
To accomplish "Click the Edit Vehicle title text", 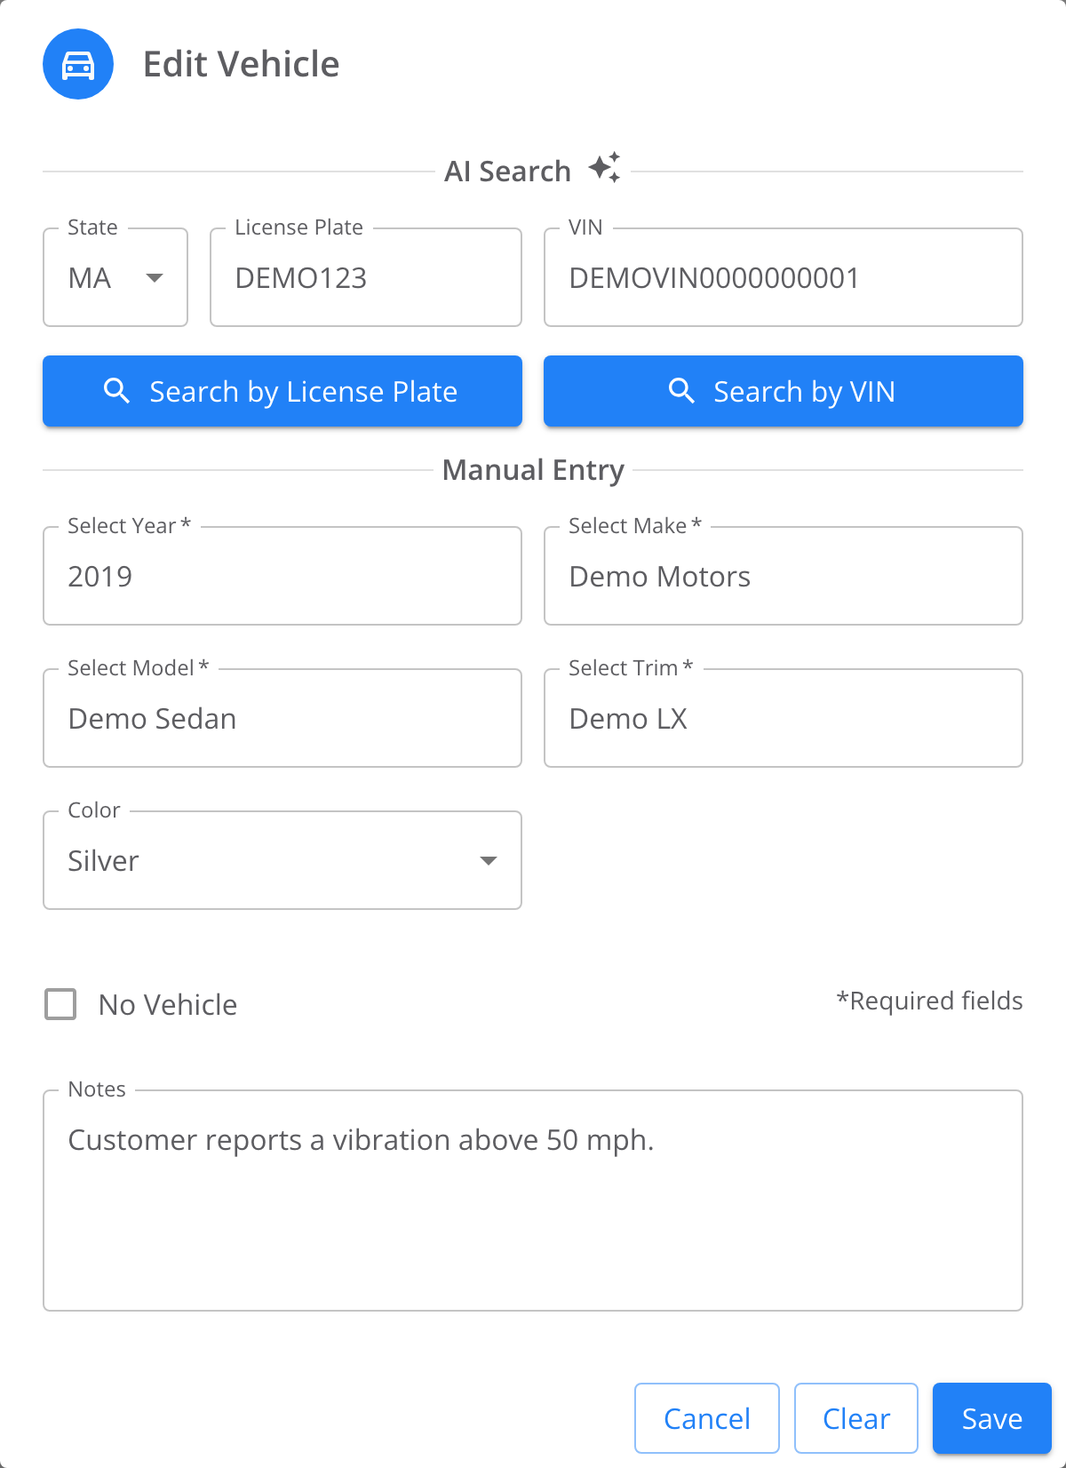I will click(242, 64).
